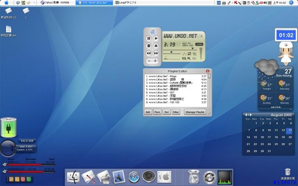This screenshot has height=186, width=298.
Task: Click the Eject/open file button in the player
Action: point(156,46)
